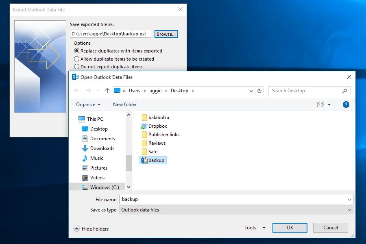366x244 pixels.
Task: Expand the Tools dropdown menu
Action: click(x=254, y=228)
